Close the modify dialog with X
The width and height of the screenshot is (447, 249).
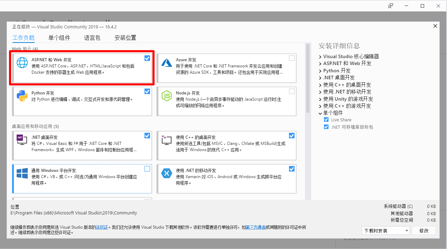435,26
